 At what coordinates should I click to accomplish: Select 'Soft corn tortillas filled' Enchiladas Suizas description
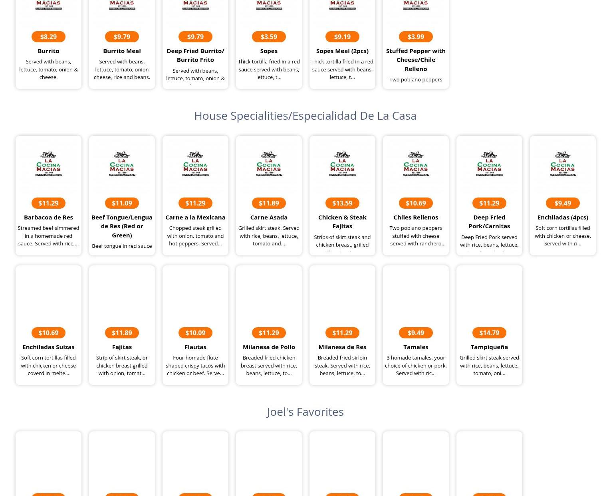(x=48, y=366)
